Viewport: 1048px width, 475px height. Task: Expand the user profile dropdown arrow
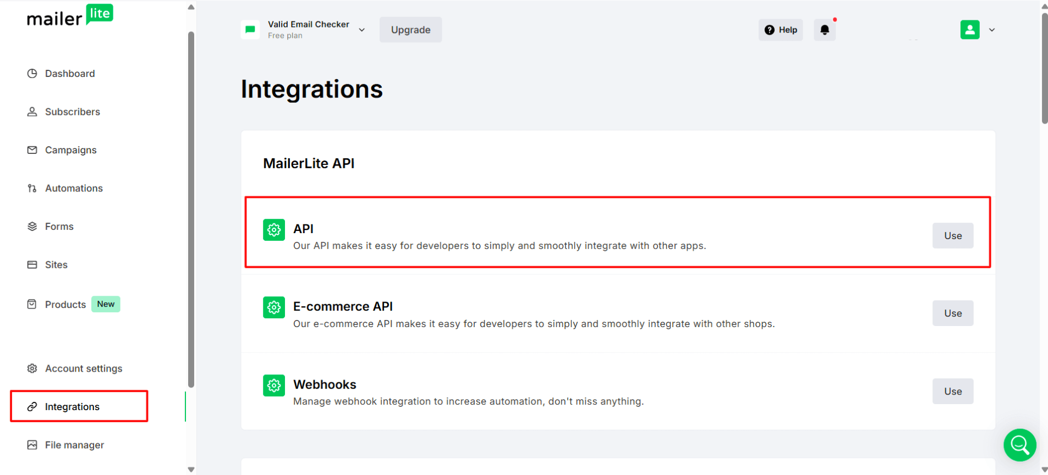[x=992, y=30]
